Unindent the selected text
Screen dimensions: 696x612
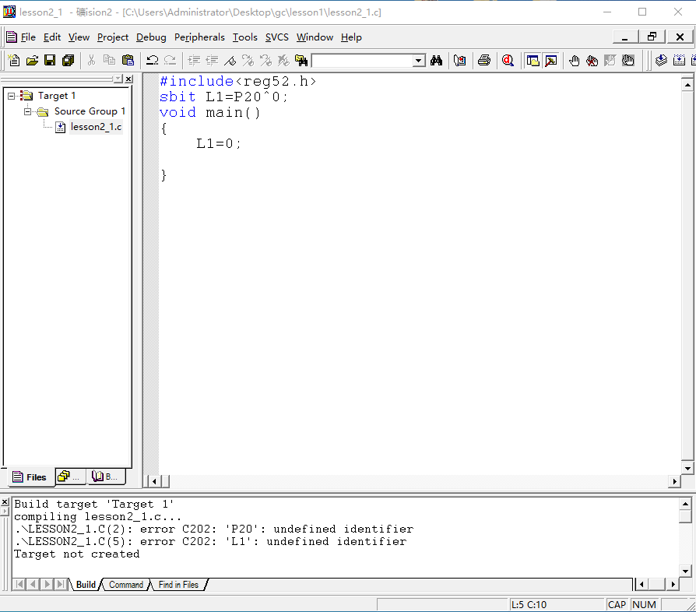click(212, 61)
